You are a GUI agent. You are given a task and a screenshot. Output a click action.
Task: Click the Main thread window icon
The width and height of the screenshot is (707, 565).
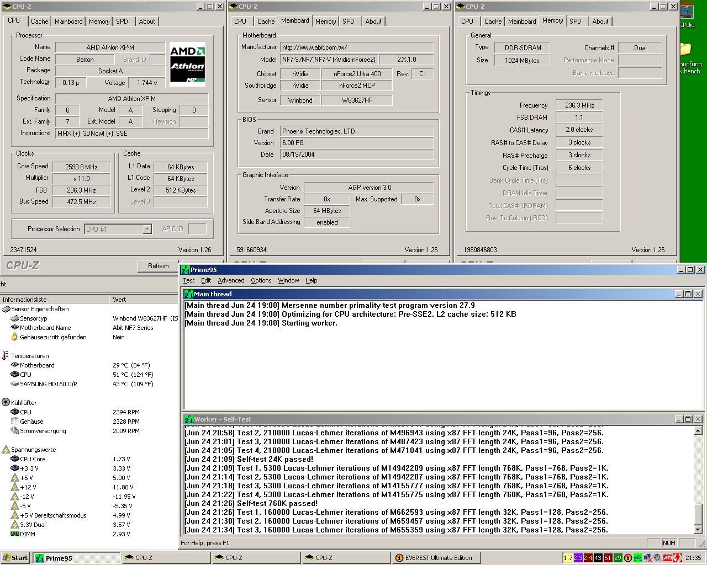click(x=189, y=294)
